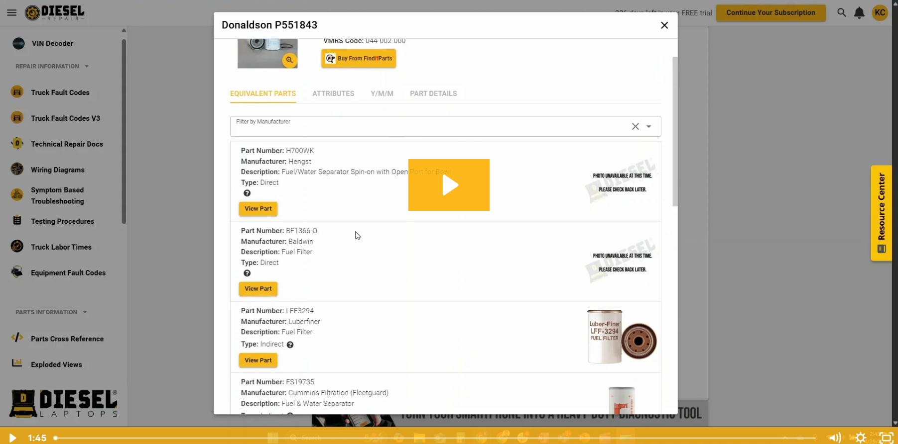
Task: Click part number FS19735 text
Action: 300,382
